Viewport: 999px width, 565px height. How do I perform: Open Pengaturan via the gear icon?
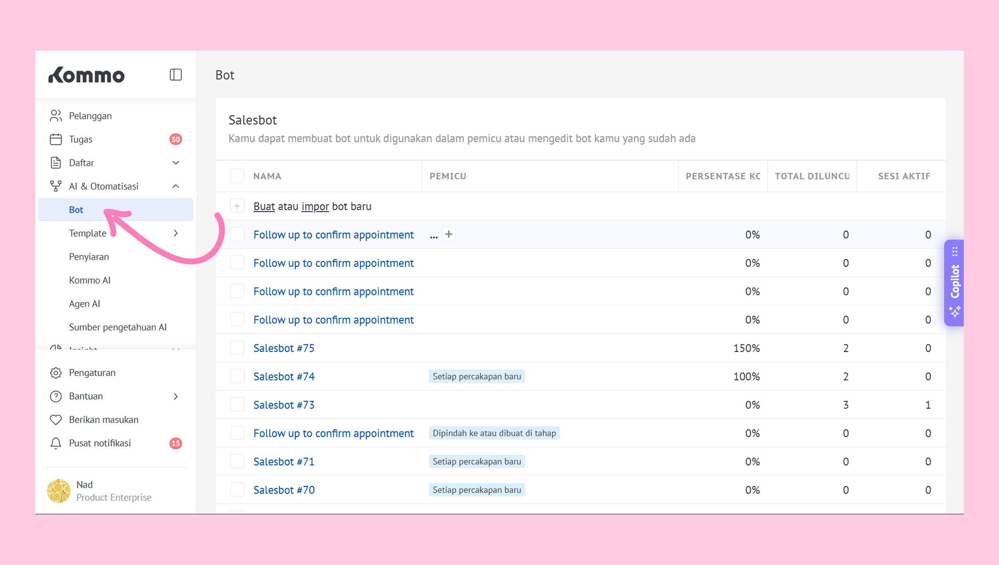coord(55,372)
